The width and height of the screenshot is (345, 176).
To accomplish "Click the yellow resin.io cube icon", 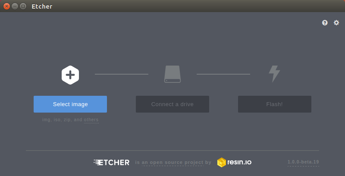I will click(222, 162).
